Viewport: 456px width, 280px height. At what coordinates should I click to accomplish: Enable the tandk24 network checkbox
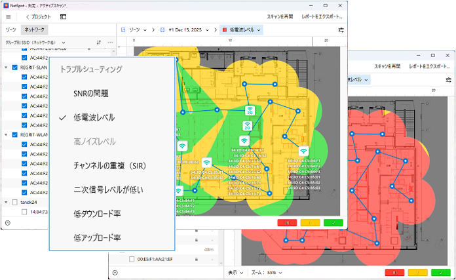(15, 202)
